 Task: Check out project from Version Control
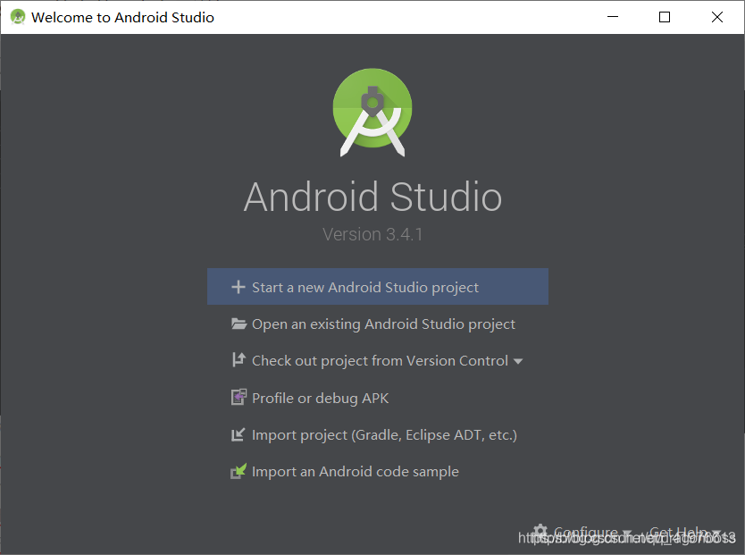click(380, 361)
